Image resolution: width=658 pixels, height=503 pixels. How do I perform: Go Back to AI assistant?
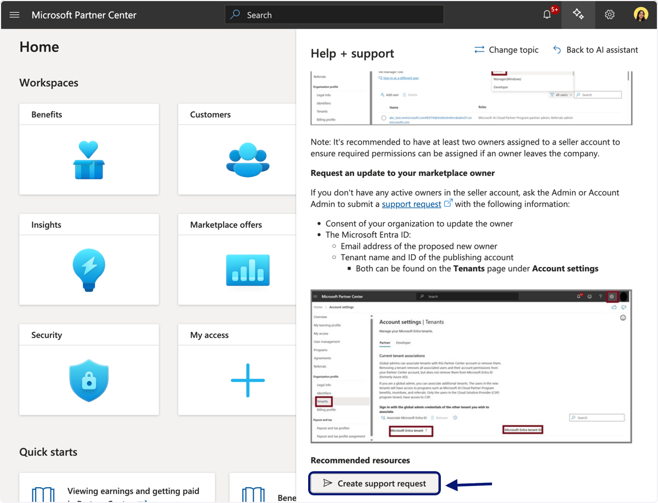click(595, 50)
